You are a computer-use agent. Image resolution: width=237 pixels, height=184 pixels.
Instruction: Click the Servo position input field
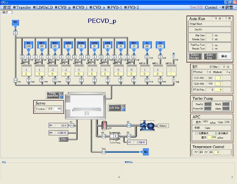tap(58, 109)
